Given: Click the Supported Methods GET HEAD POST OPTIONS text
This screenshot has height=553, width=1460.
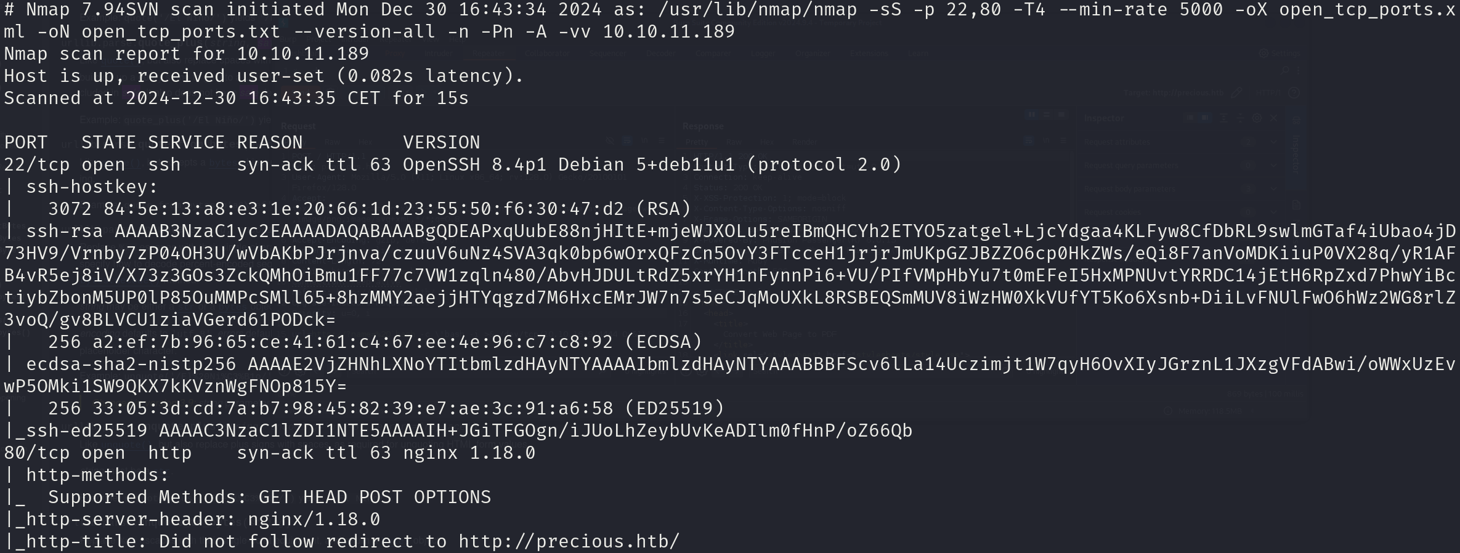Looking at the screenshot, I should (270, 497).
